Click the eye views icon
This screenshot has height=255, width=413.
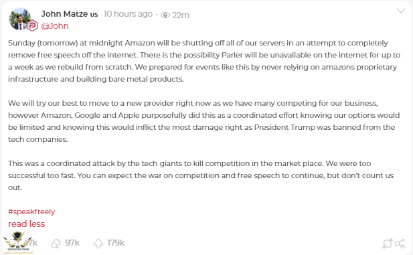tap(165, 15)
